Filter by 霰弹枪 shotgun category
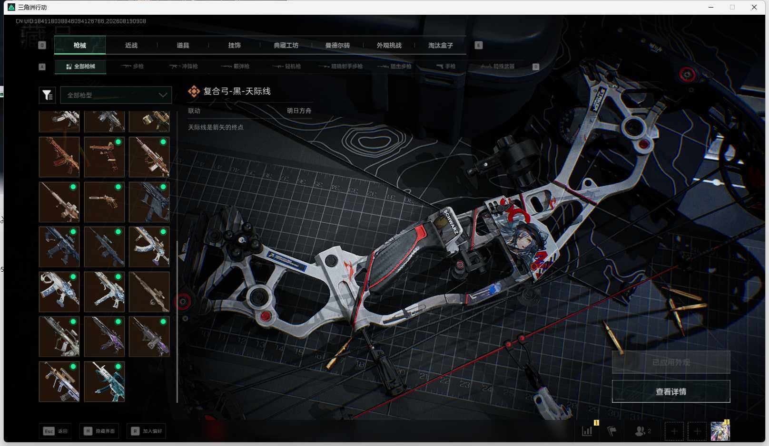Image resolution: width=769 pixels, height=446 pixels. pyautogui.click(x=236, y=66)
